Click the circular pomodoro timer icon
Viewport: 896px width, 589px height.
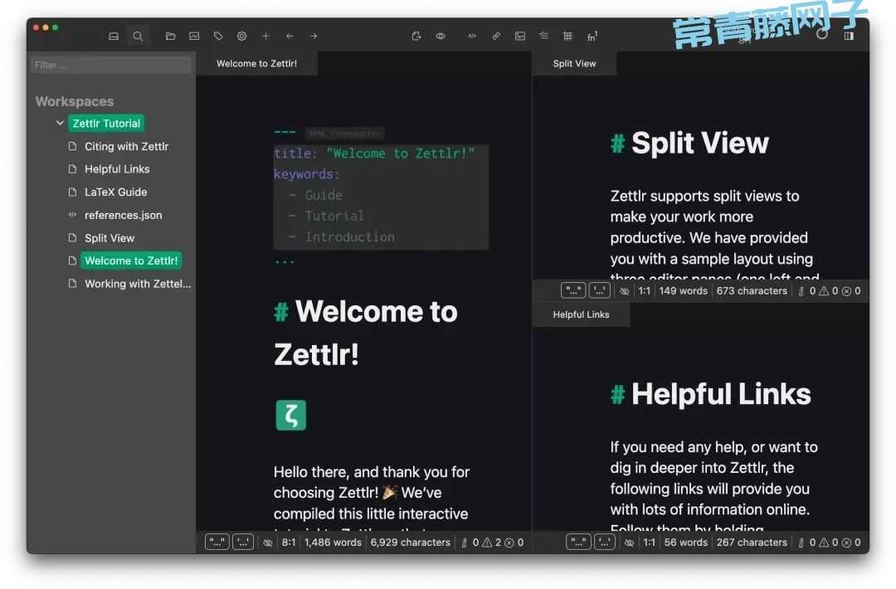pyautogui.click(x=821, y=35)
